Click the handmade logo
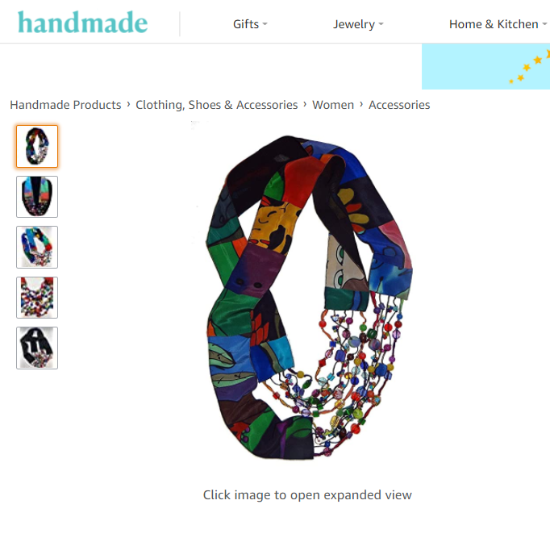The width and height of the screenshot is (550, 542). [83, 23]
